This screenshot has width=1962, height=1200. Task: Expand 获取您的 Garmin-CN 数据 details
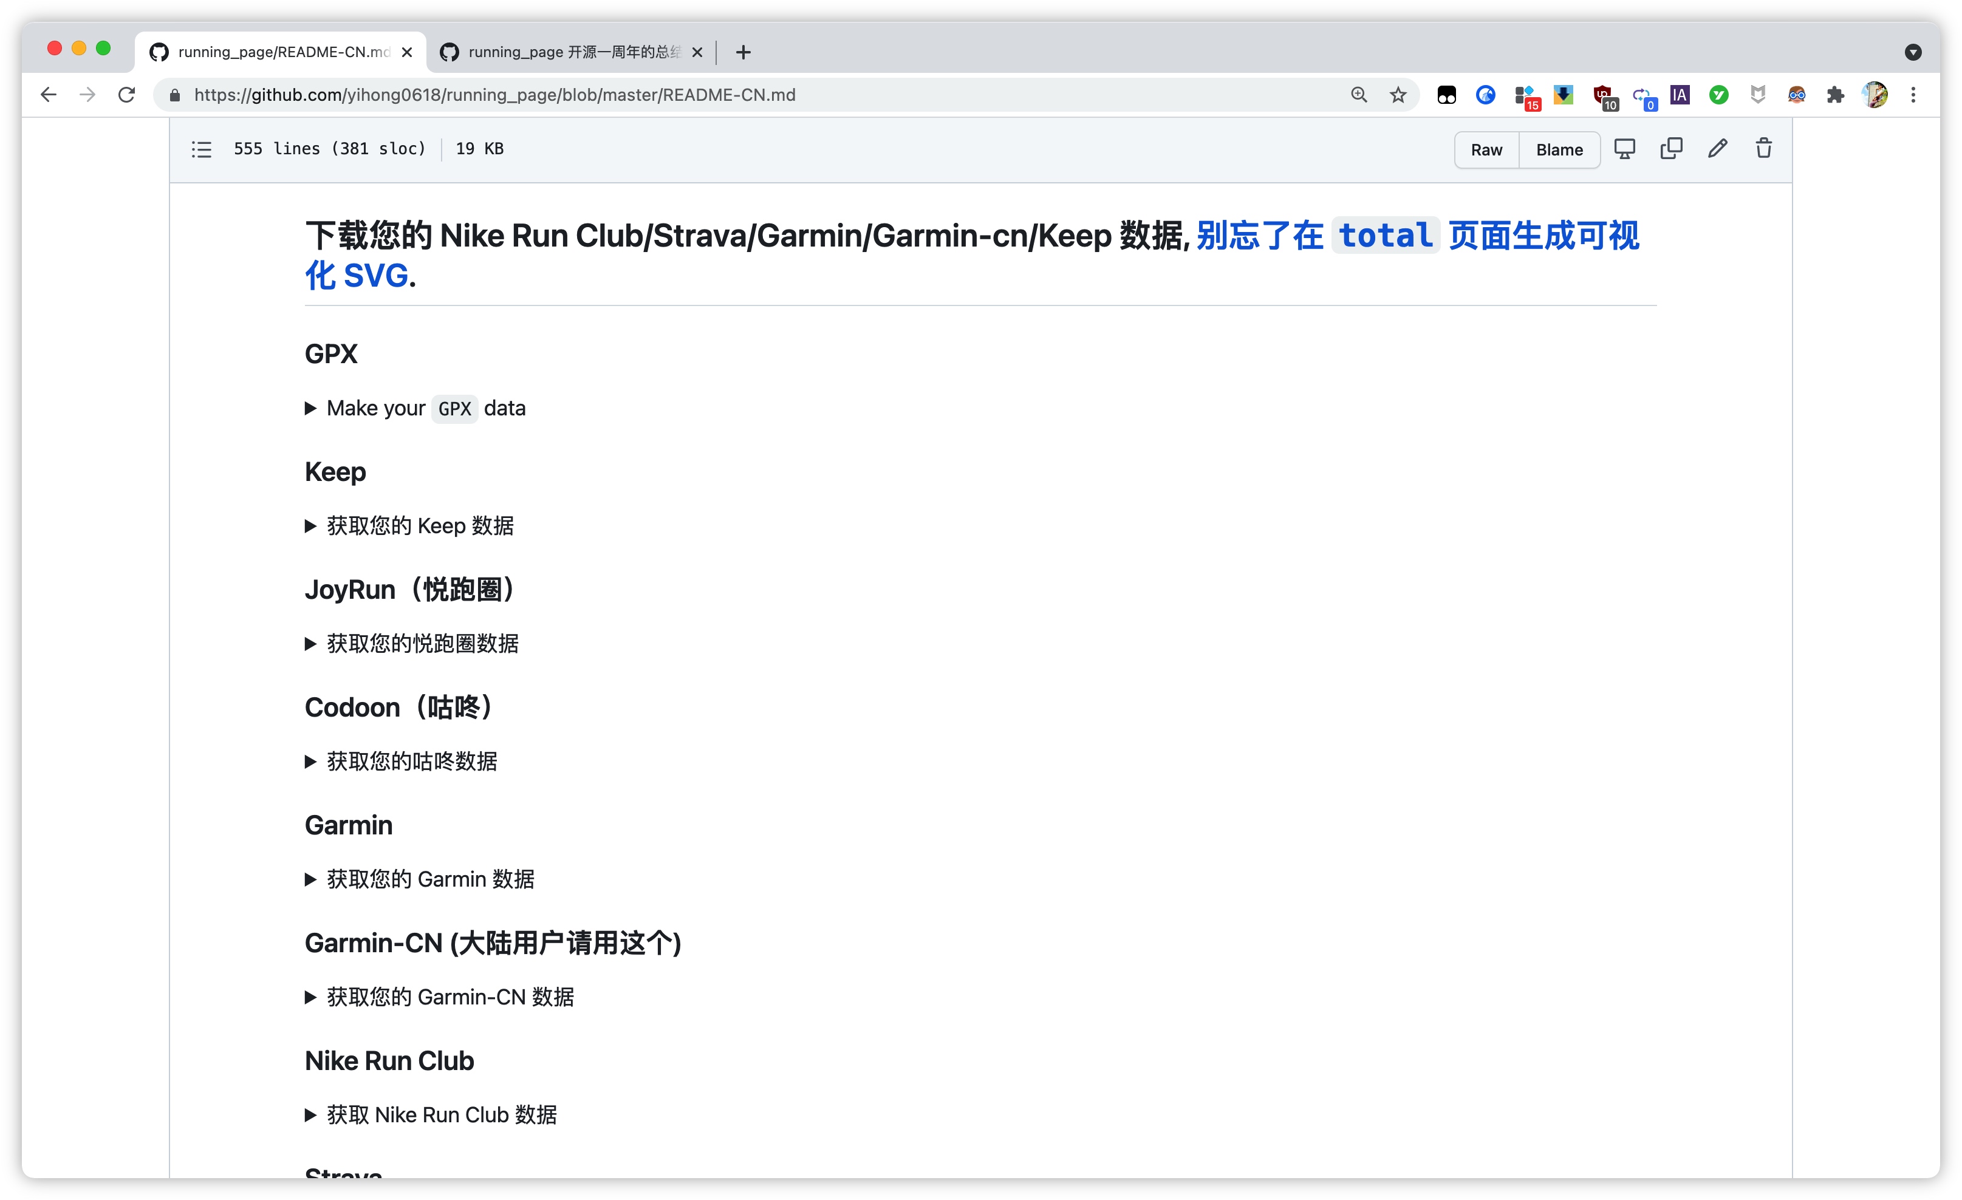point(450,998)
